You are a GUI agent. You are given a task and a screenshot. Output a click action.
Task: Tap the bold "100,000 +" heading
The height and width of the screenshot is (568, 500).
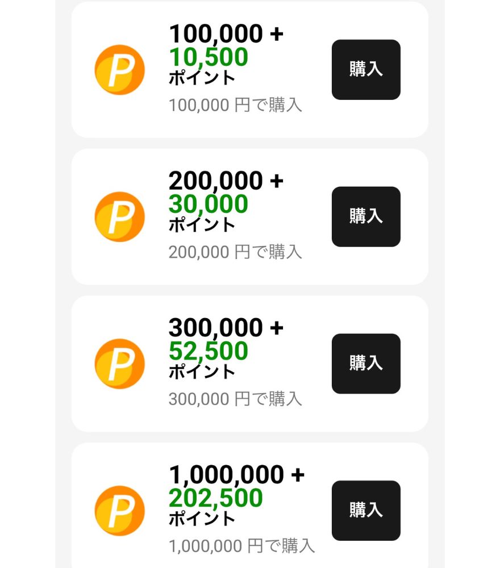click(x=226, y=35)
